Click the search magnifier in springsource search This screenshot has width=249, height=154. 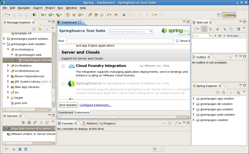pos(150,31)
